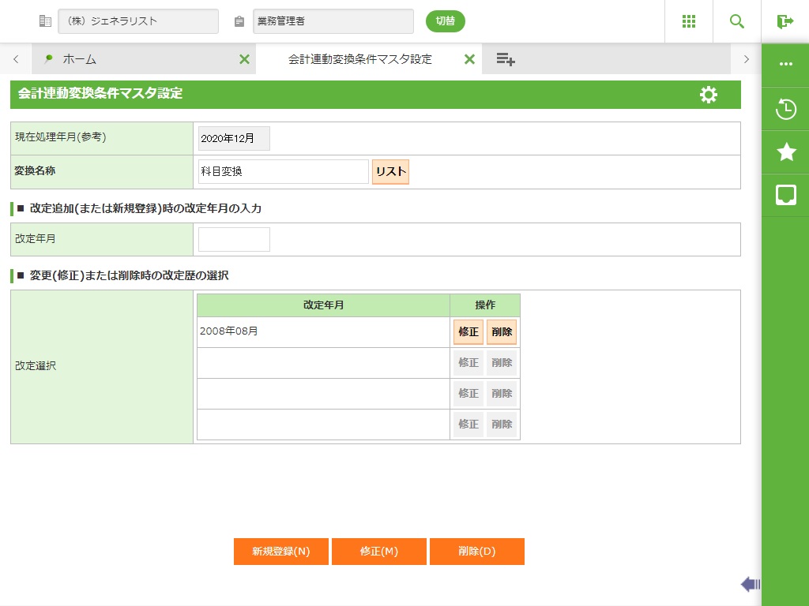Click the purple collapse arrow icon
The width and height of the screenshot is (809, 606).
tap(750, 584)
